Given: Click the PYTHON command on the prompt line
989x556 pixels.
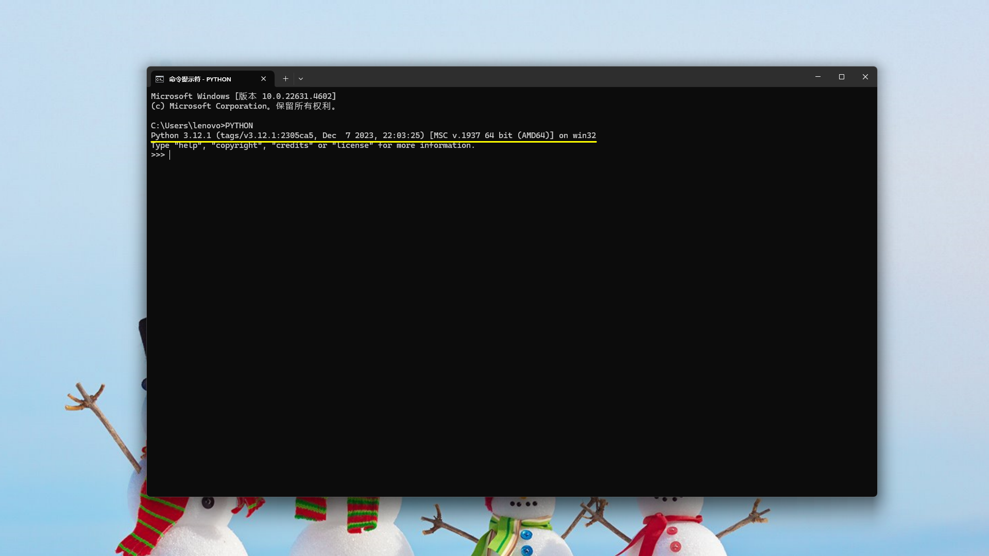Looking at the screenshot, I should pyautogui.click(x=240, y=125).
